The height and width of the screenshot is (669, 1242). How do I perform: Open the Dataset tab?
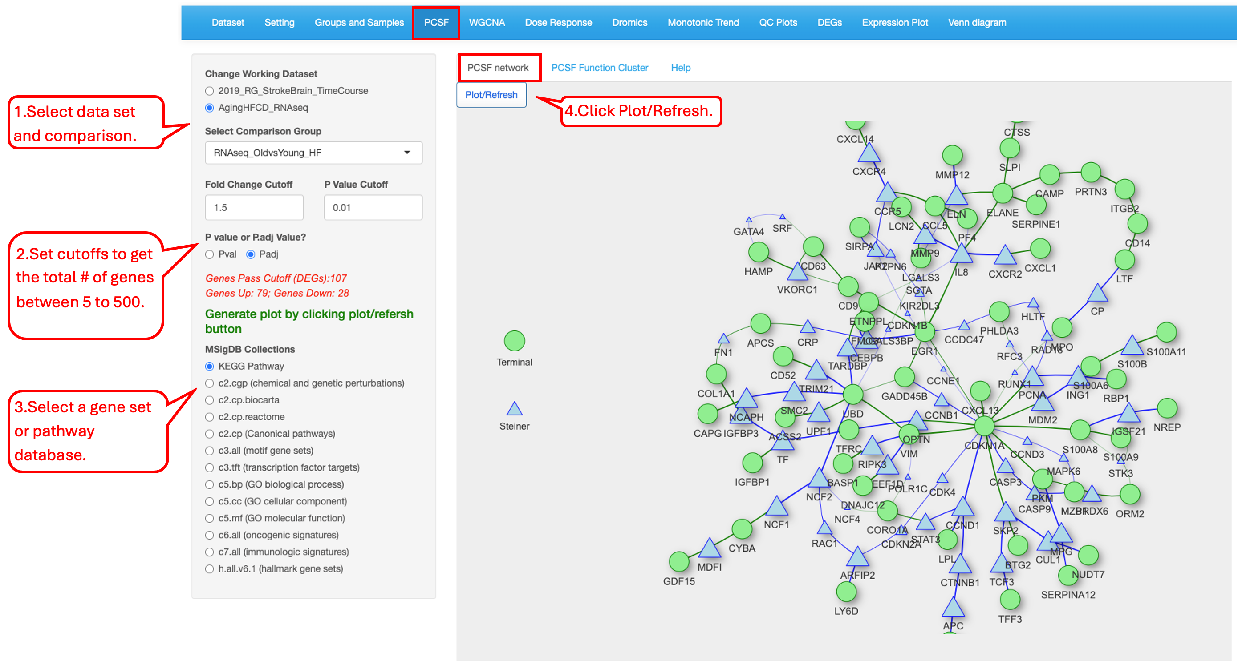pyautogui.click(x=227, y=23)
